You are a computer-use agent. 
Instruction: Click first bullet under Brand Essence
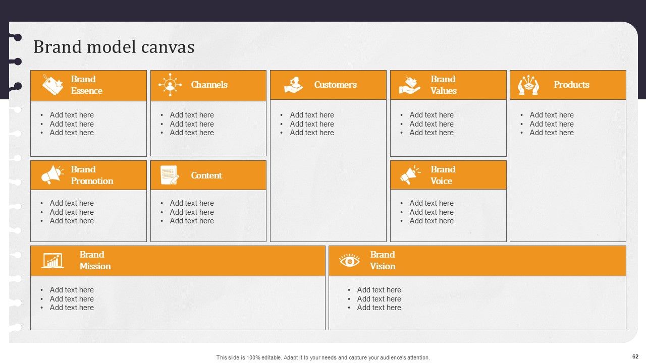(72, 115)
